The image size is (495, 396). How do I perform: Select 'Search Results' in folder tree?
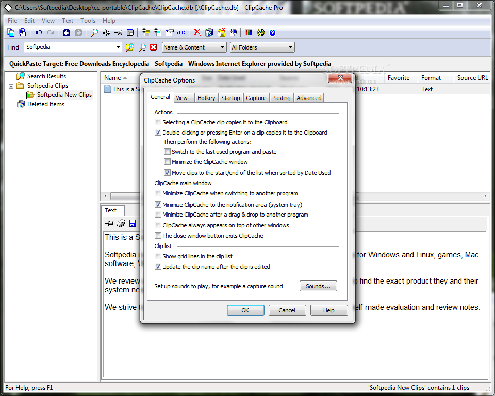(x=46, y=76)
